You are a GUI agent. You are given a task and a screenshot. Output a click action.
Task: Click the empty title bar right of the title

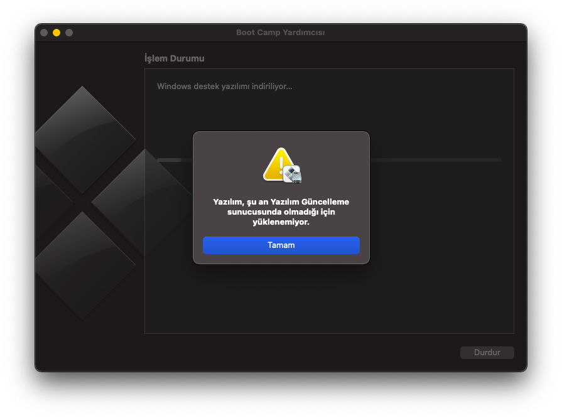pos(423,33)
